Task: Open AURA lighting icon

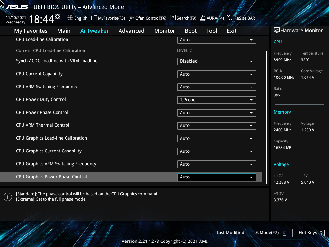Action: (203, 18)
